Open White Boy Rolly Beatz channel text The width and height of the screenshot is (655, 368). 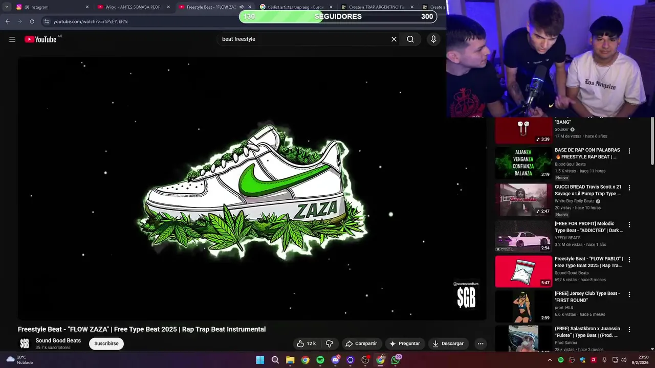(x=574, y=201)
